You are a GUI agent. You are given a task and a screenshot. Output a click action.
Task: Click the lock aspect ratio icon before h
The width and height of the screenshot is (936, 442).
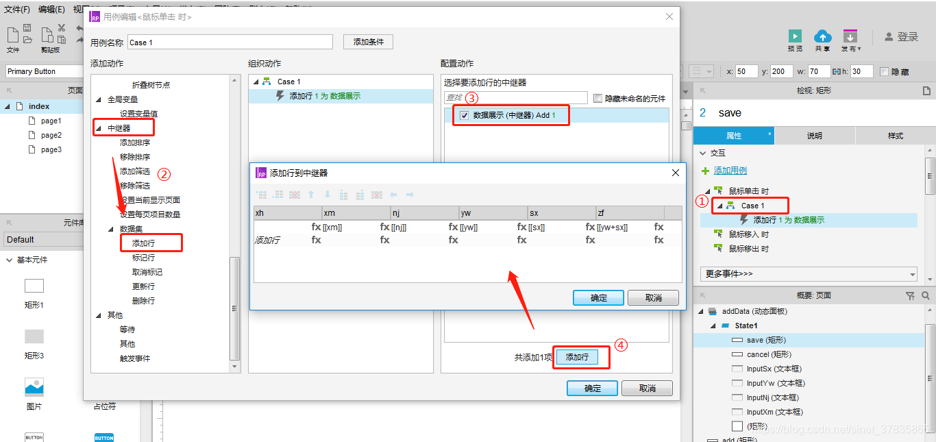click(x=836, y=71)
